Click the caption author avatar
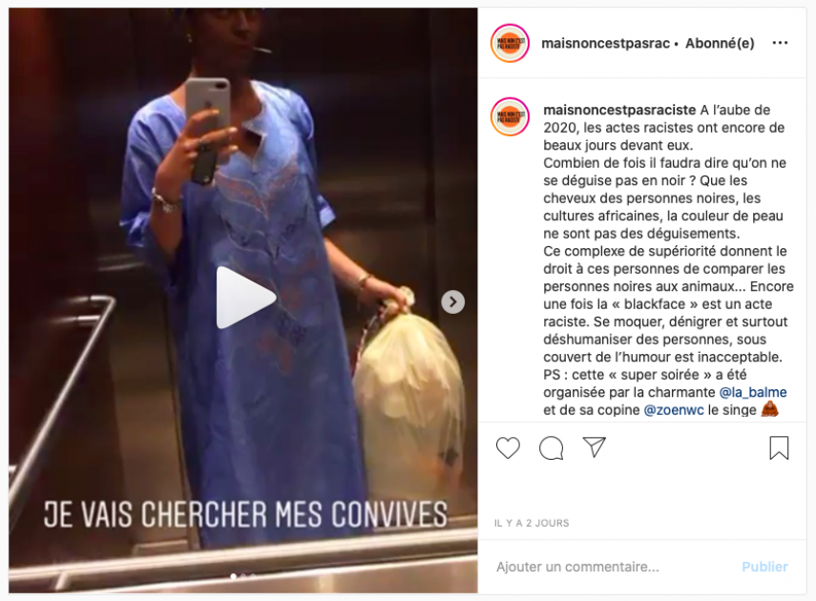816x601 pixels. click(510, 116)
